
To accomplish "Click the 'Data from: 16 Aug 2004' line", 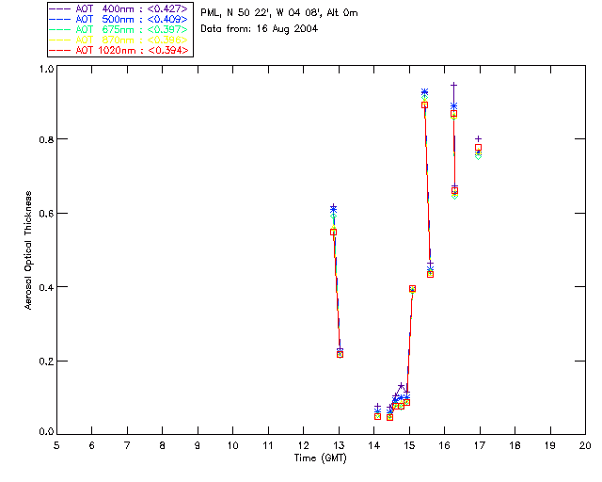I will click(260, 29).
